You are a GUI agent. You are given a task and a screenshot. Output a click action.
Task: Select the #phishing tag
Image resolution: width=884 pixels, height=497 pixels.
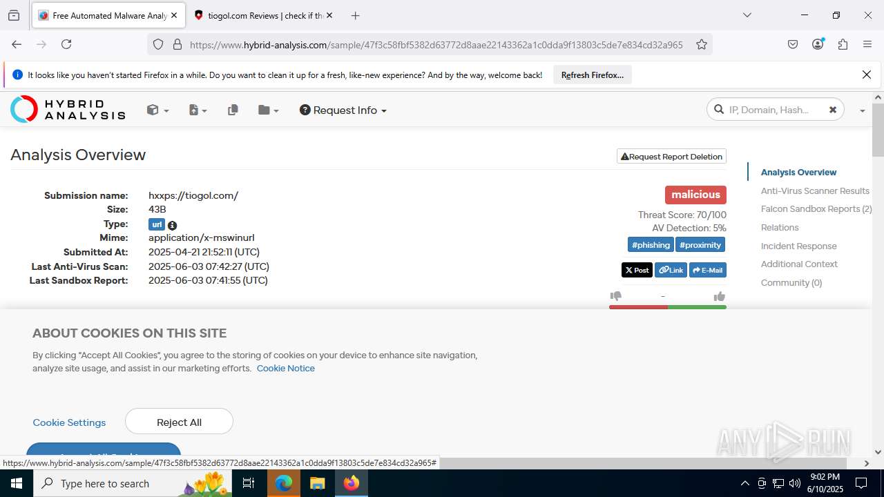651,245
